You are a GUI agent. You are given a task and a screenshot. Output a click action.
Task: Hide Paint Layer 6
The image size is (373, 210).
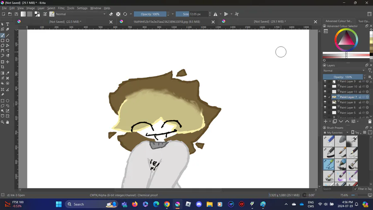[x=325, y=107]
